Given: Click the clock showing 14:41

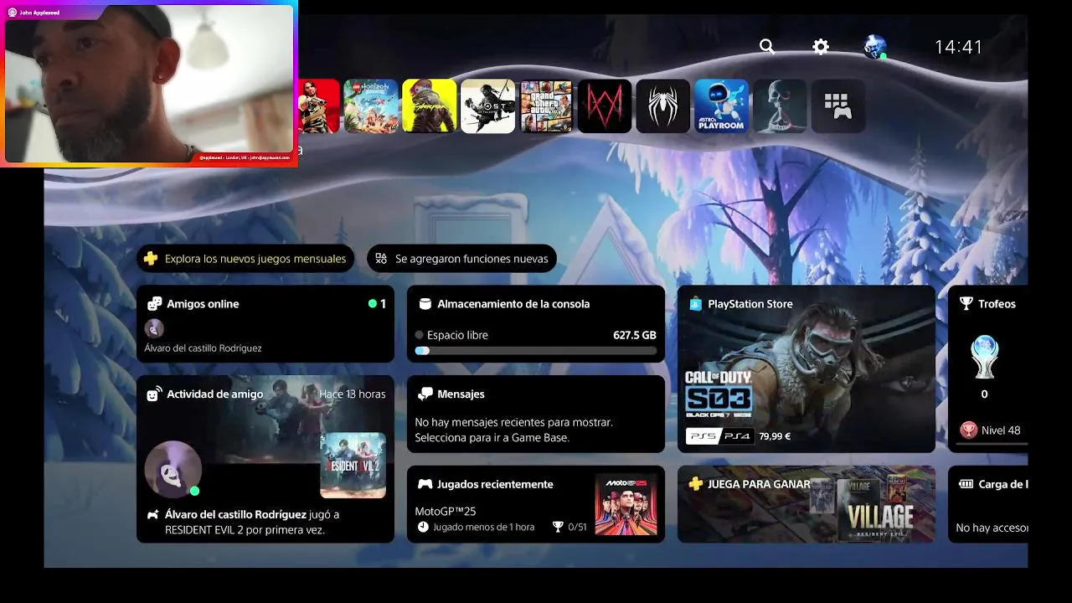Looking at the screenshot, I should click(x=958, y=47).
